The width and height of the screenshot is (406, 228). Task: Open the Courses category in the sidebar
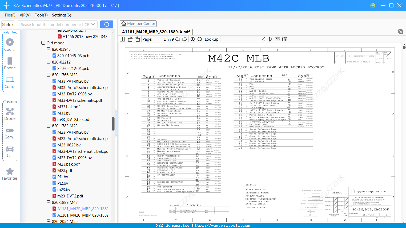pos(10,45)
